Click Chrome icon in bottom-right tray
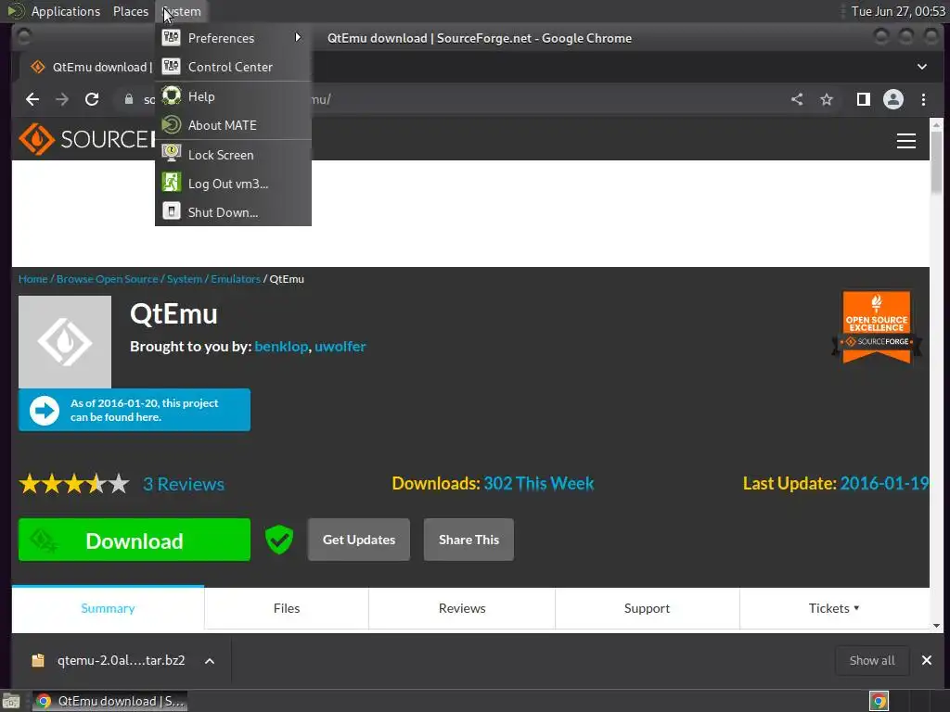Viewport: 950px width, 712px height. [879, 701]
